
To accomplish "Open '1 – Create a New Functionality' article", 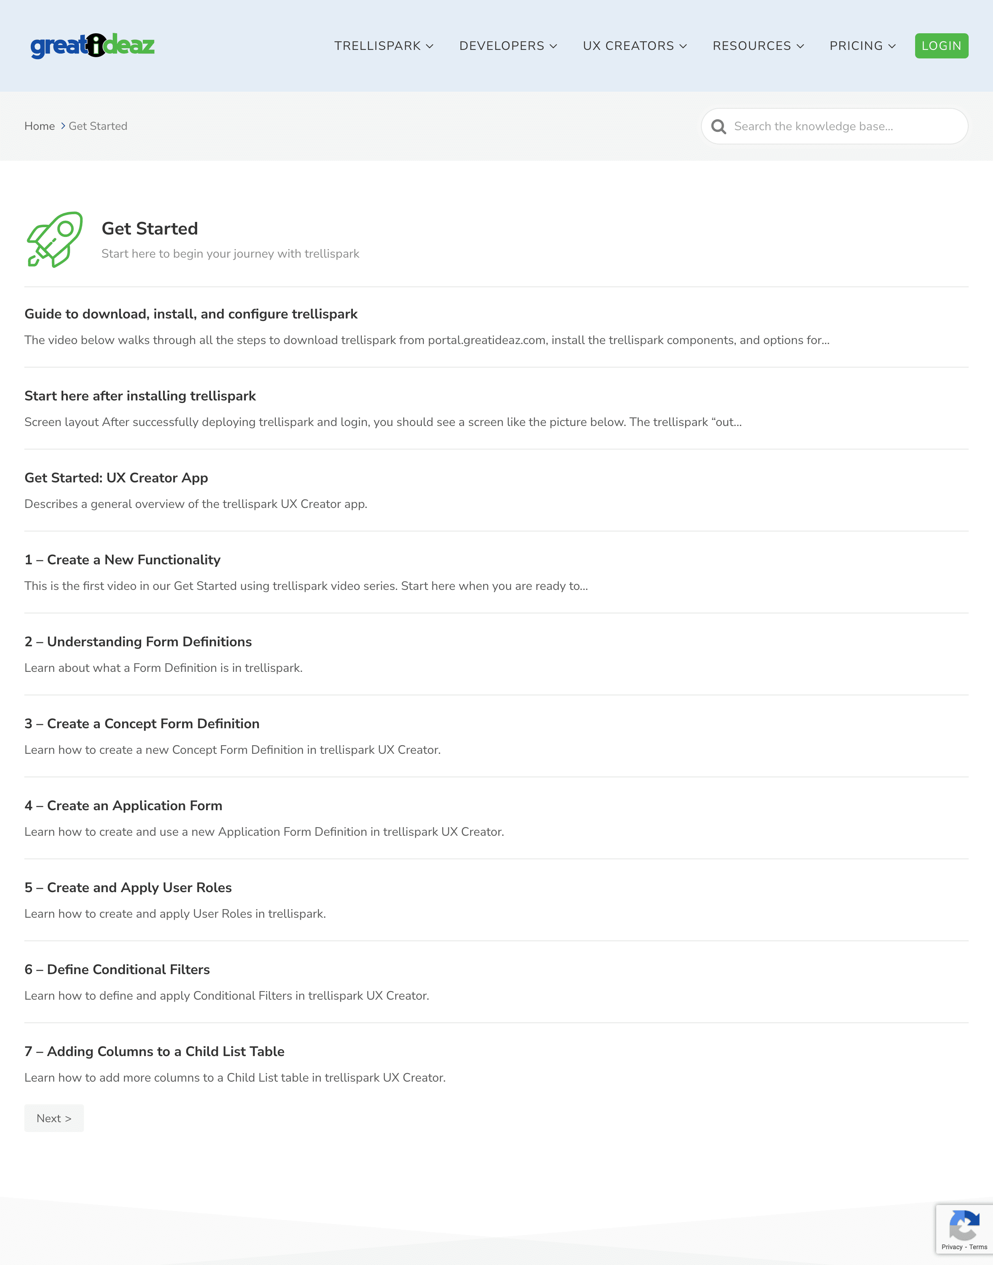I will [x=123, y=560].
